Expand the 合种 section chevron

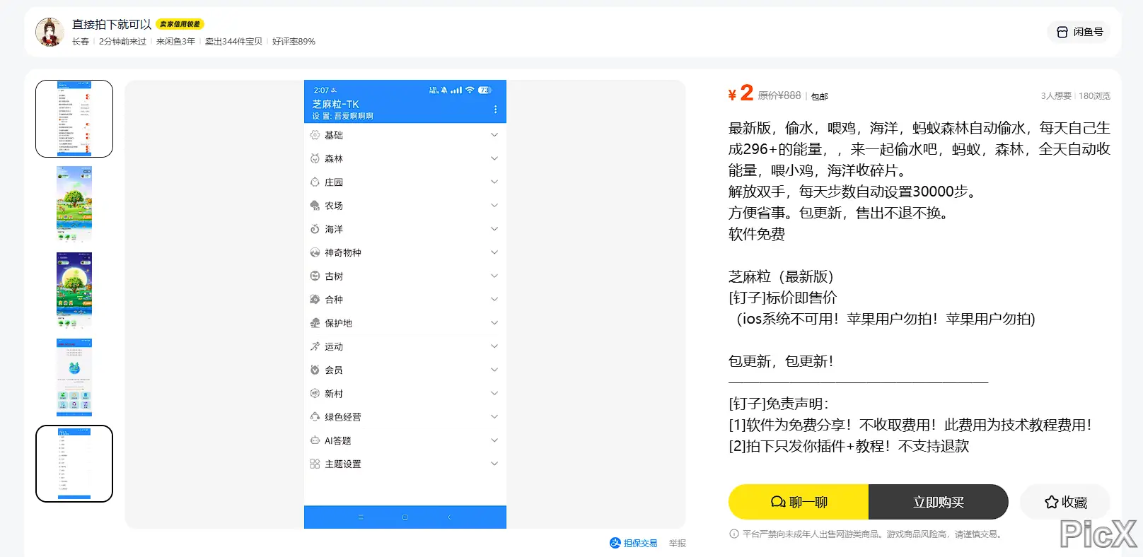pyautogui.click(x=494, y=299)
